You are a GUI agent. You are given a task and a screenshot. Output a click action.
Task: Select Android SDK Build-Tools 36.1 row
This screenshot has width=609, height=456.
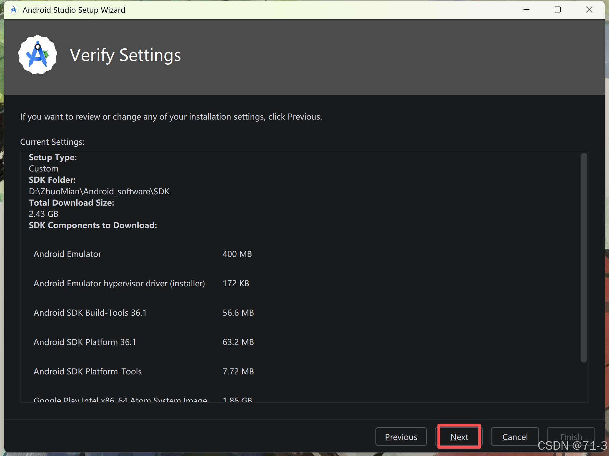click(x=90, y=313)
